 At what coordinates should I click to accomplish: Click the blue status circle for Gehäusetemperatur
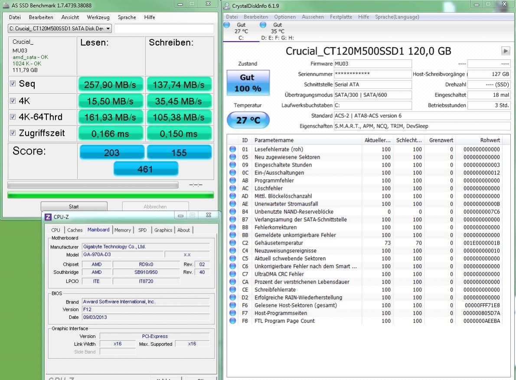click(233, 243)
